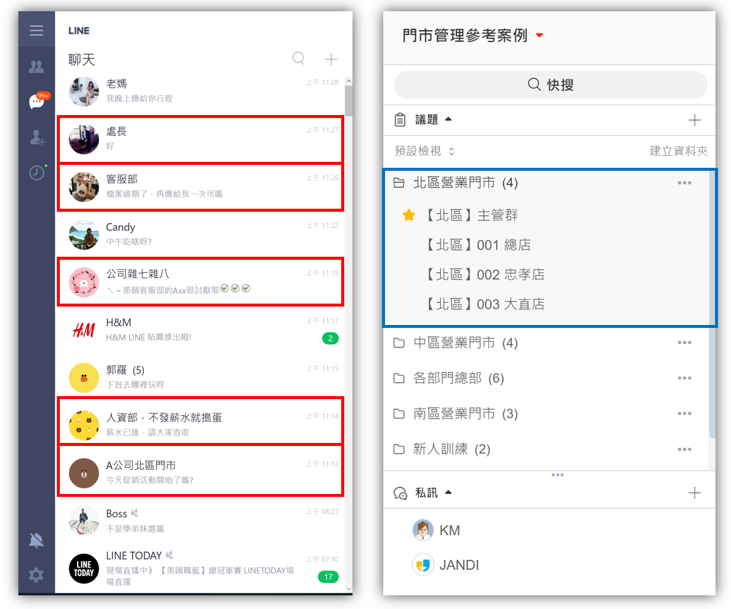Toggle notifications with the muted bell icon
The height and width of the screenshot is (609, 731).
(x=37, y=540)
